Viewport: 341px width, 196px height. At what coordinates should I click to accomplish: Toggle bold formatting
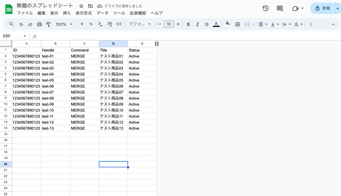188,24
